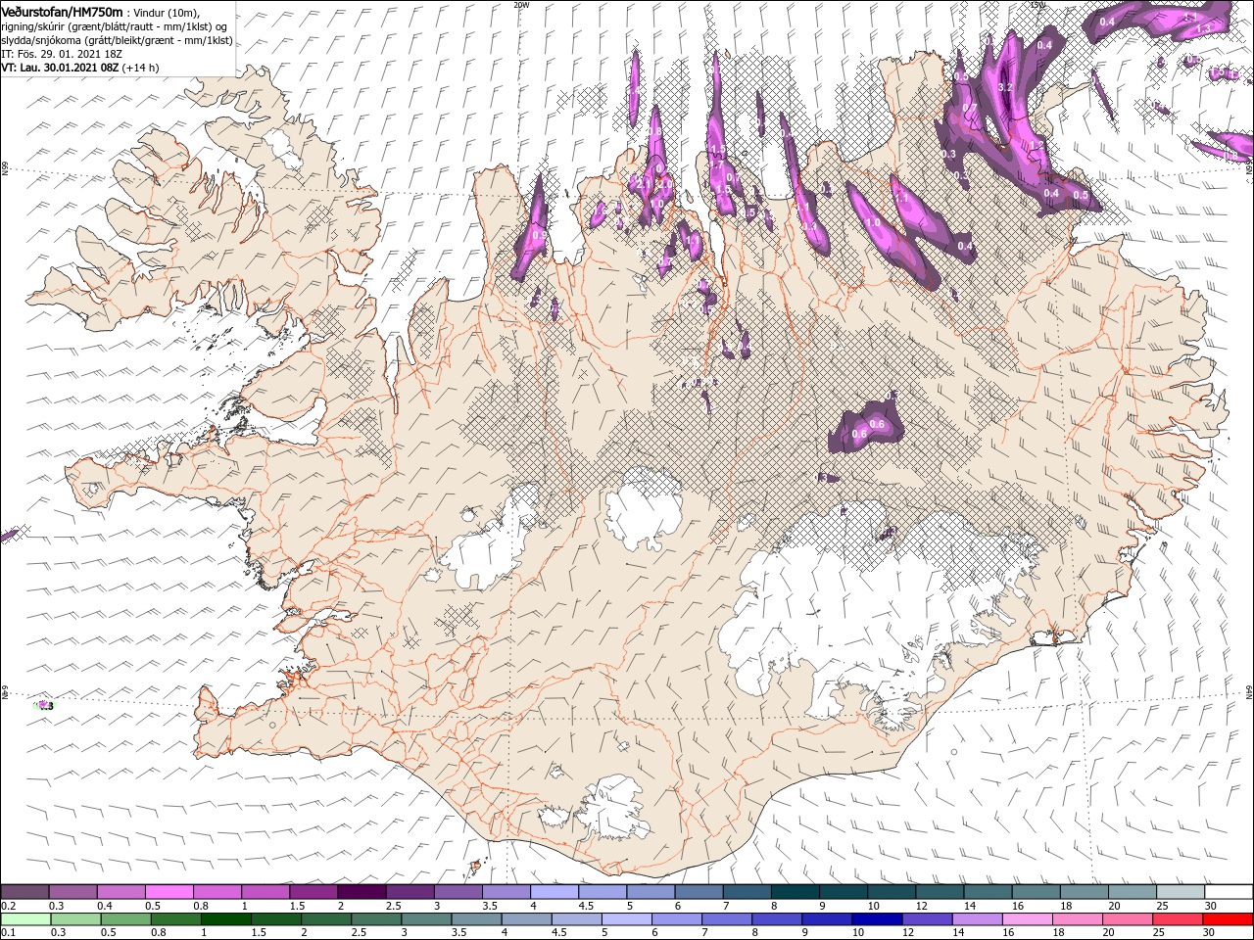
Task: Click the pale mint green 0.1 swatch
Action: coord(25,919)
